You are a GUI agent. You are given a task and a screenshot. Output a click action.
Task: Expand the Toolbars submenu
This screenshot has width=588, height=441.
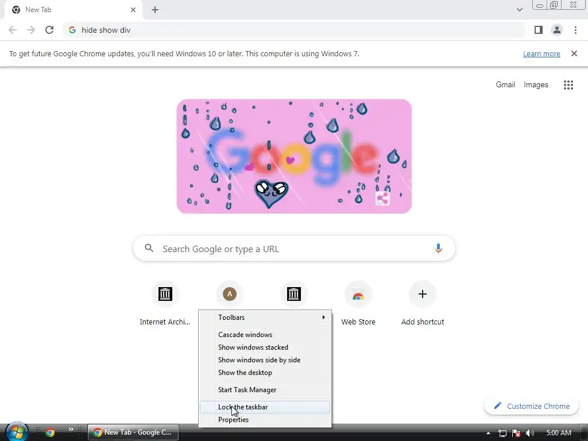pyautogui.click(x=265, y=318)
